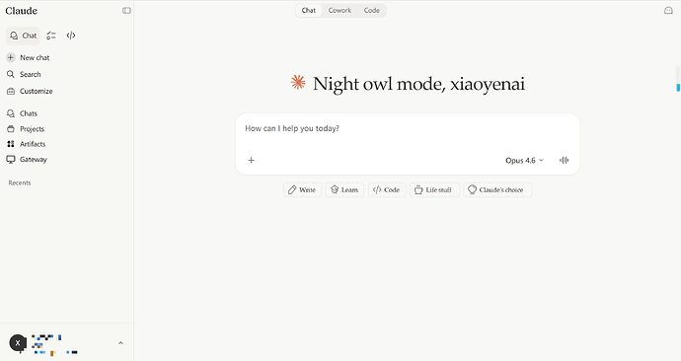
Task: Choose the Life stuff suggestion chip
Action: 434,190
